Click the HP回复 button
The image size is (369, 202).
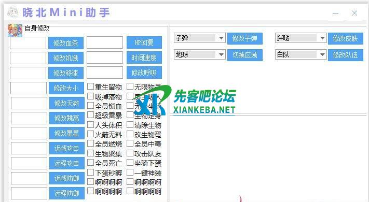point(144,42)
